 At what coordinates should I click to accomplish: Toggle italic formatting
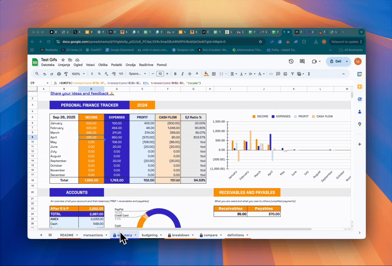[x=182, y=74]
